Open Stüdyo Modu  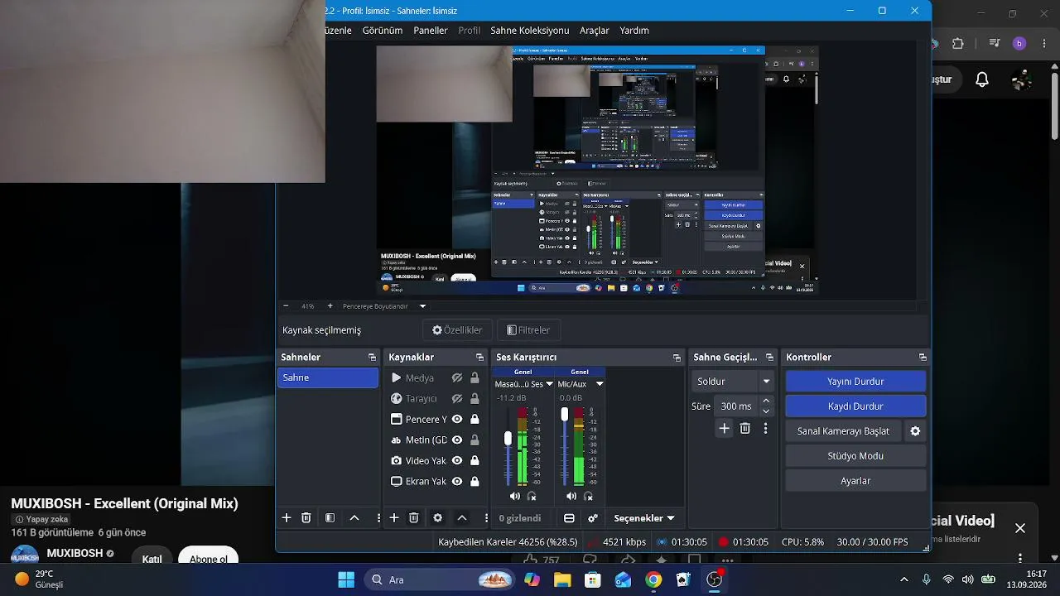[855, 456]
